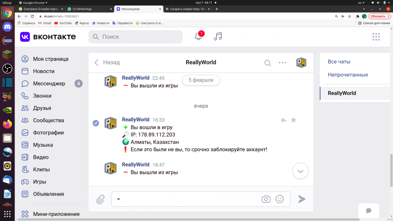Select the ReallyWorld chat in the right panel

[355, 93]
